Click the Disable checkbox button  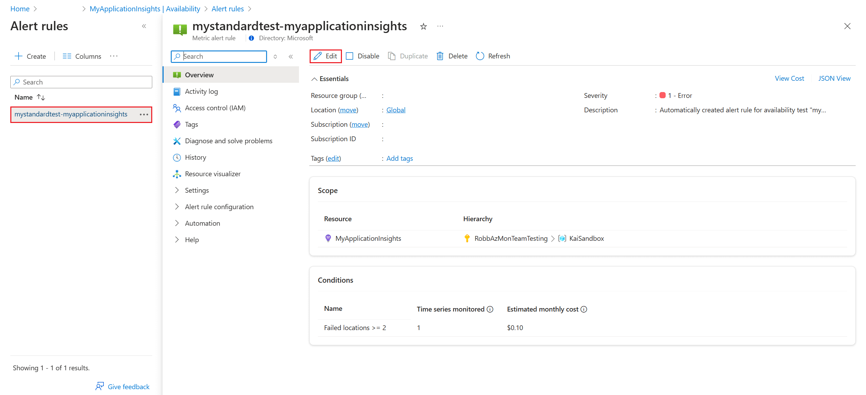pyautogui.click(x=350, y=56)
